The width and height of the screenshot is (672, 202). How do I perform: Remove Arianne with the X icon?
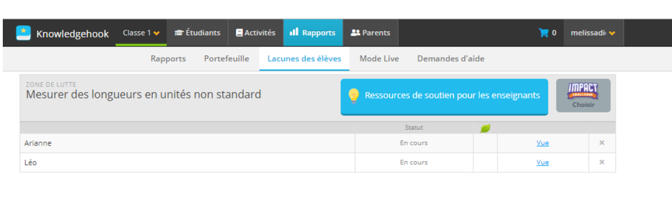click(602, 143)
